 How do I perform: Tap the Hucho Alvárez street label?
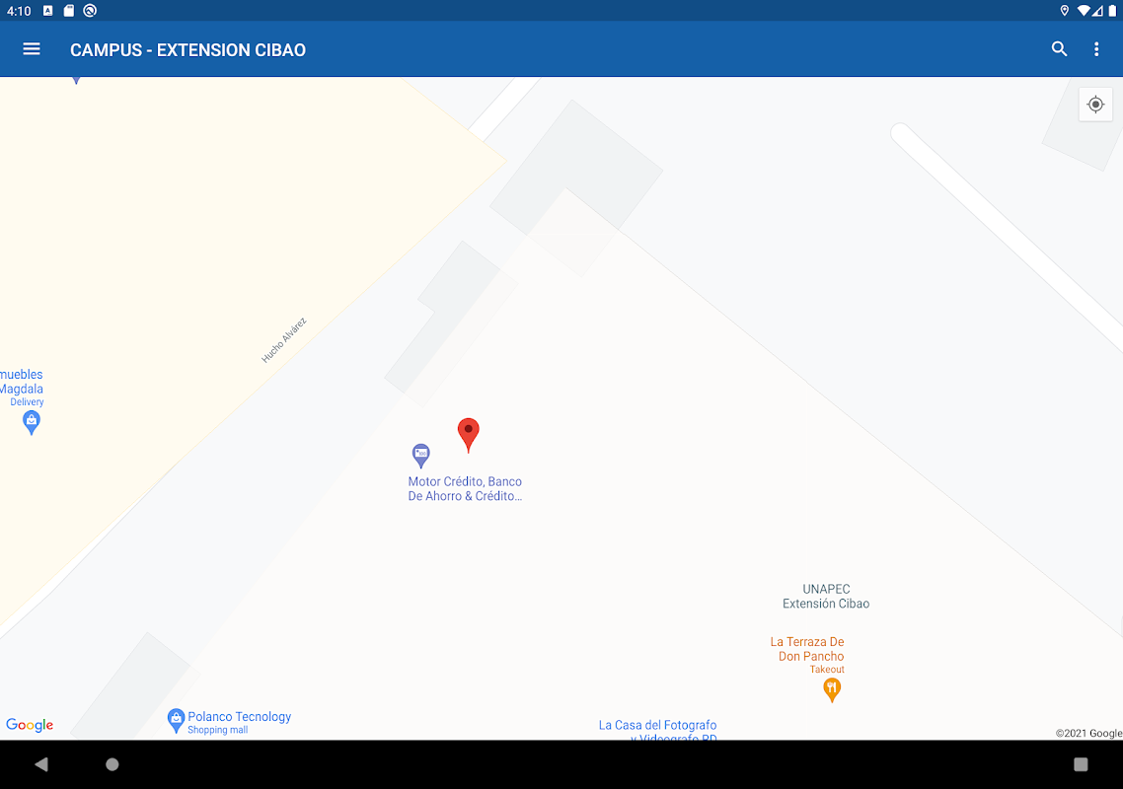283,339
